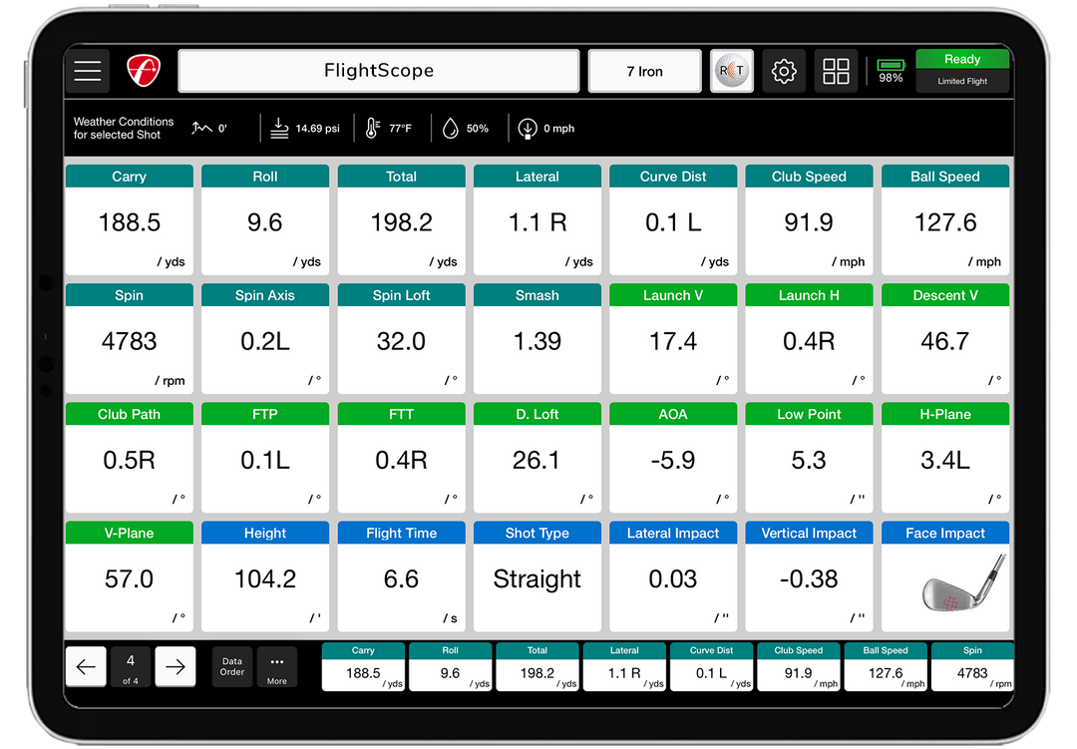Tap the altitude weather icon
The width and height of the screenshot is (1077, 749).
(x=201, y=129)
